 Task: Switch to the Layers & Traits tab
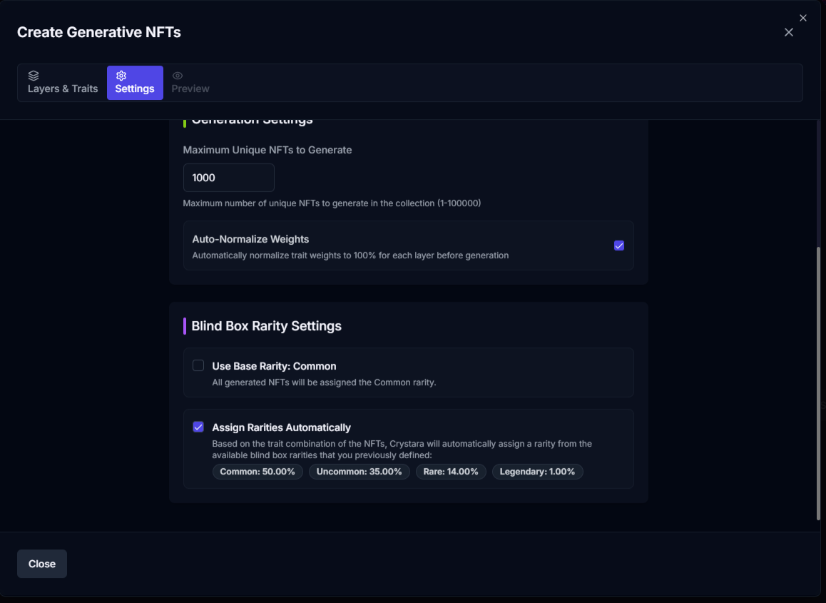pos(63,88)
